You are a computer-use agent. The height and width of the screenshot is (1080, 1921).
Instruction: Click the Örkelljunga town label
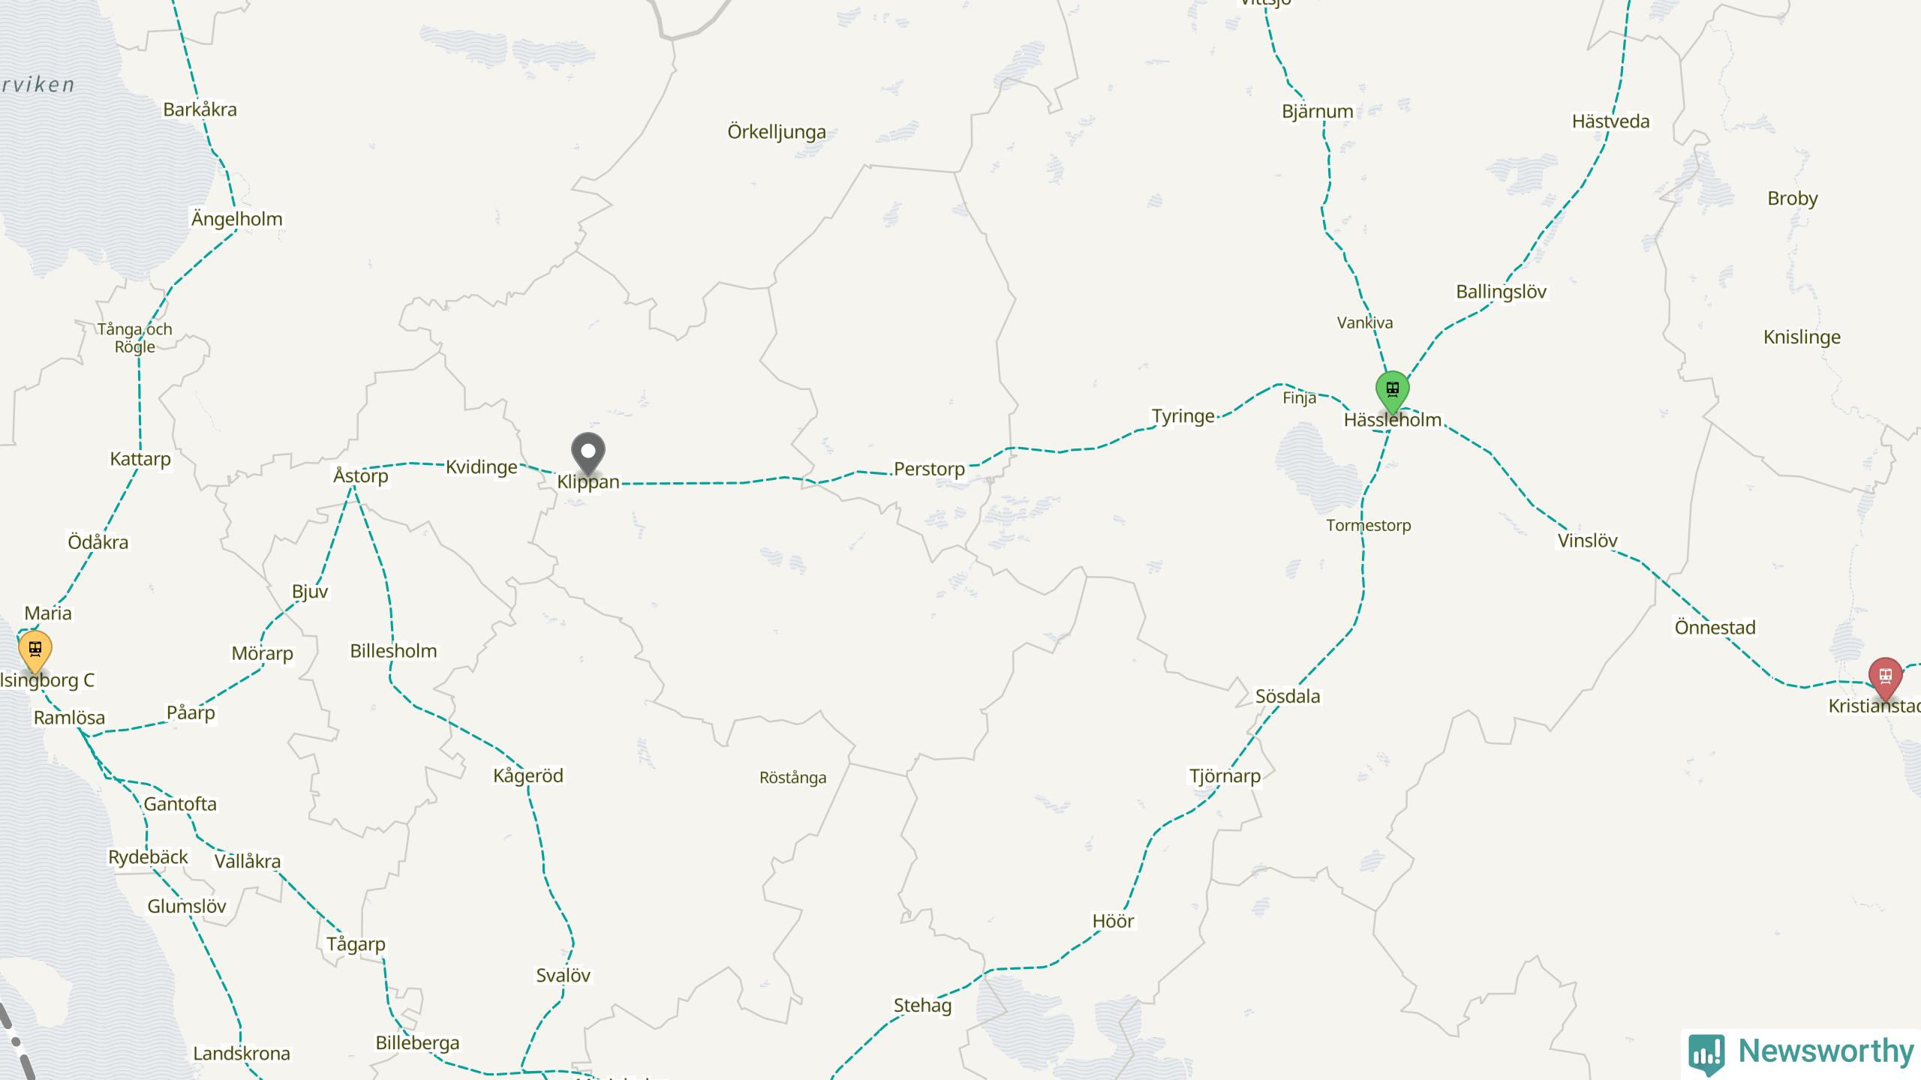click(777, 132)
